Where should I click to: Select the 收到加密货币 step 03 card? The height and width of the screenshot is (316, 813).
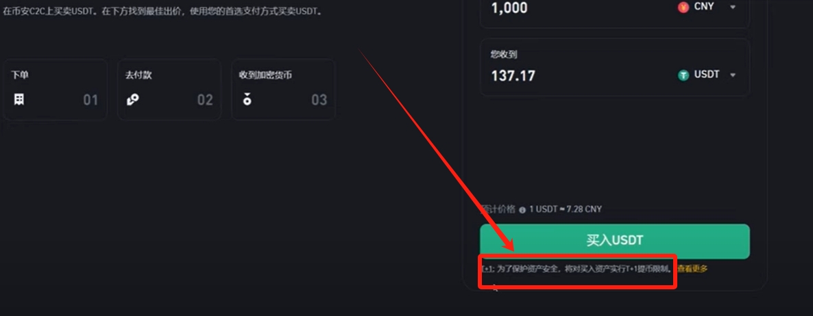[283, 90]
